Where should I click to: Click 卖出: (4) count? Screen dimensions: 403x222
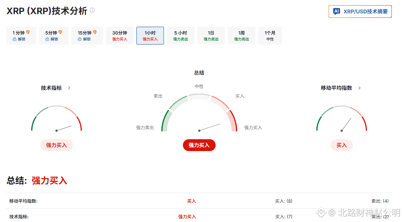(380, 201)
